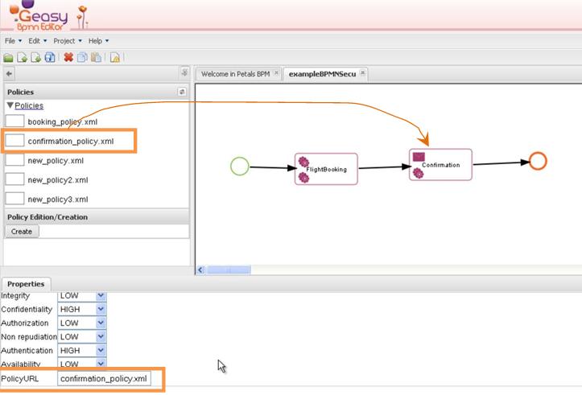Viewport: 582px width, 395px height.
Task: Click the envelope icon in Confirmation task
Action: coord(419,157)
